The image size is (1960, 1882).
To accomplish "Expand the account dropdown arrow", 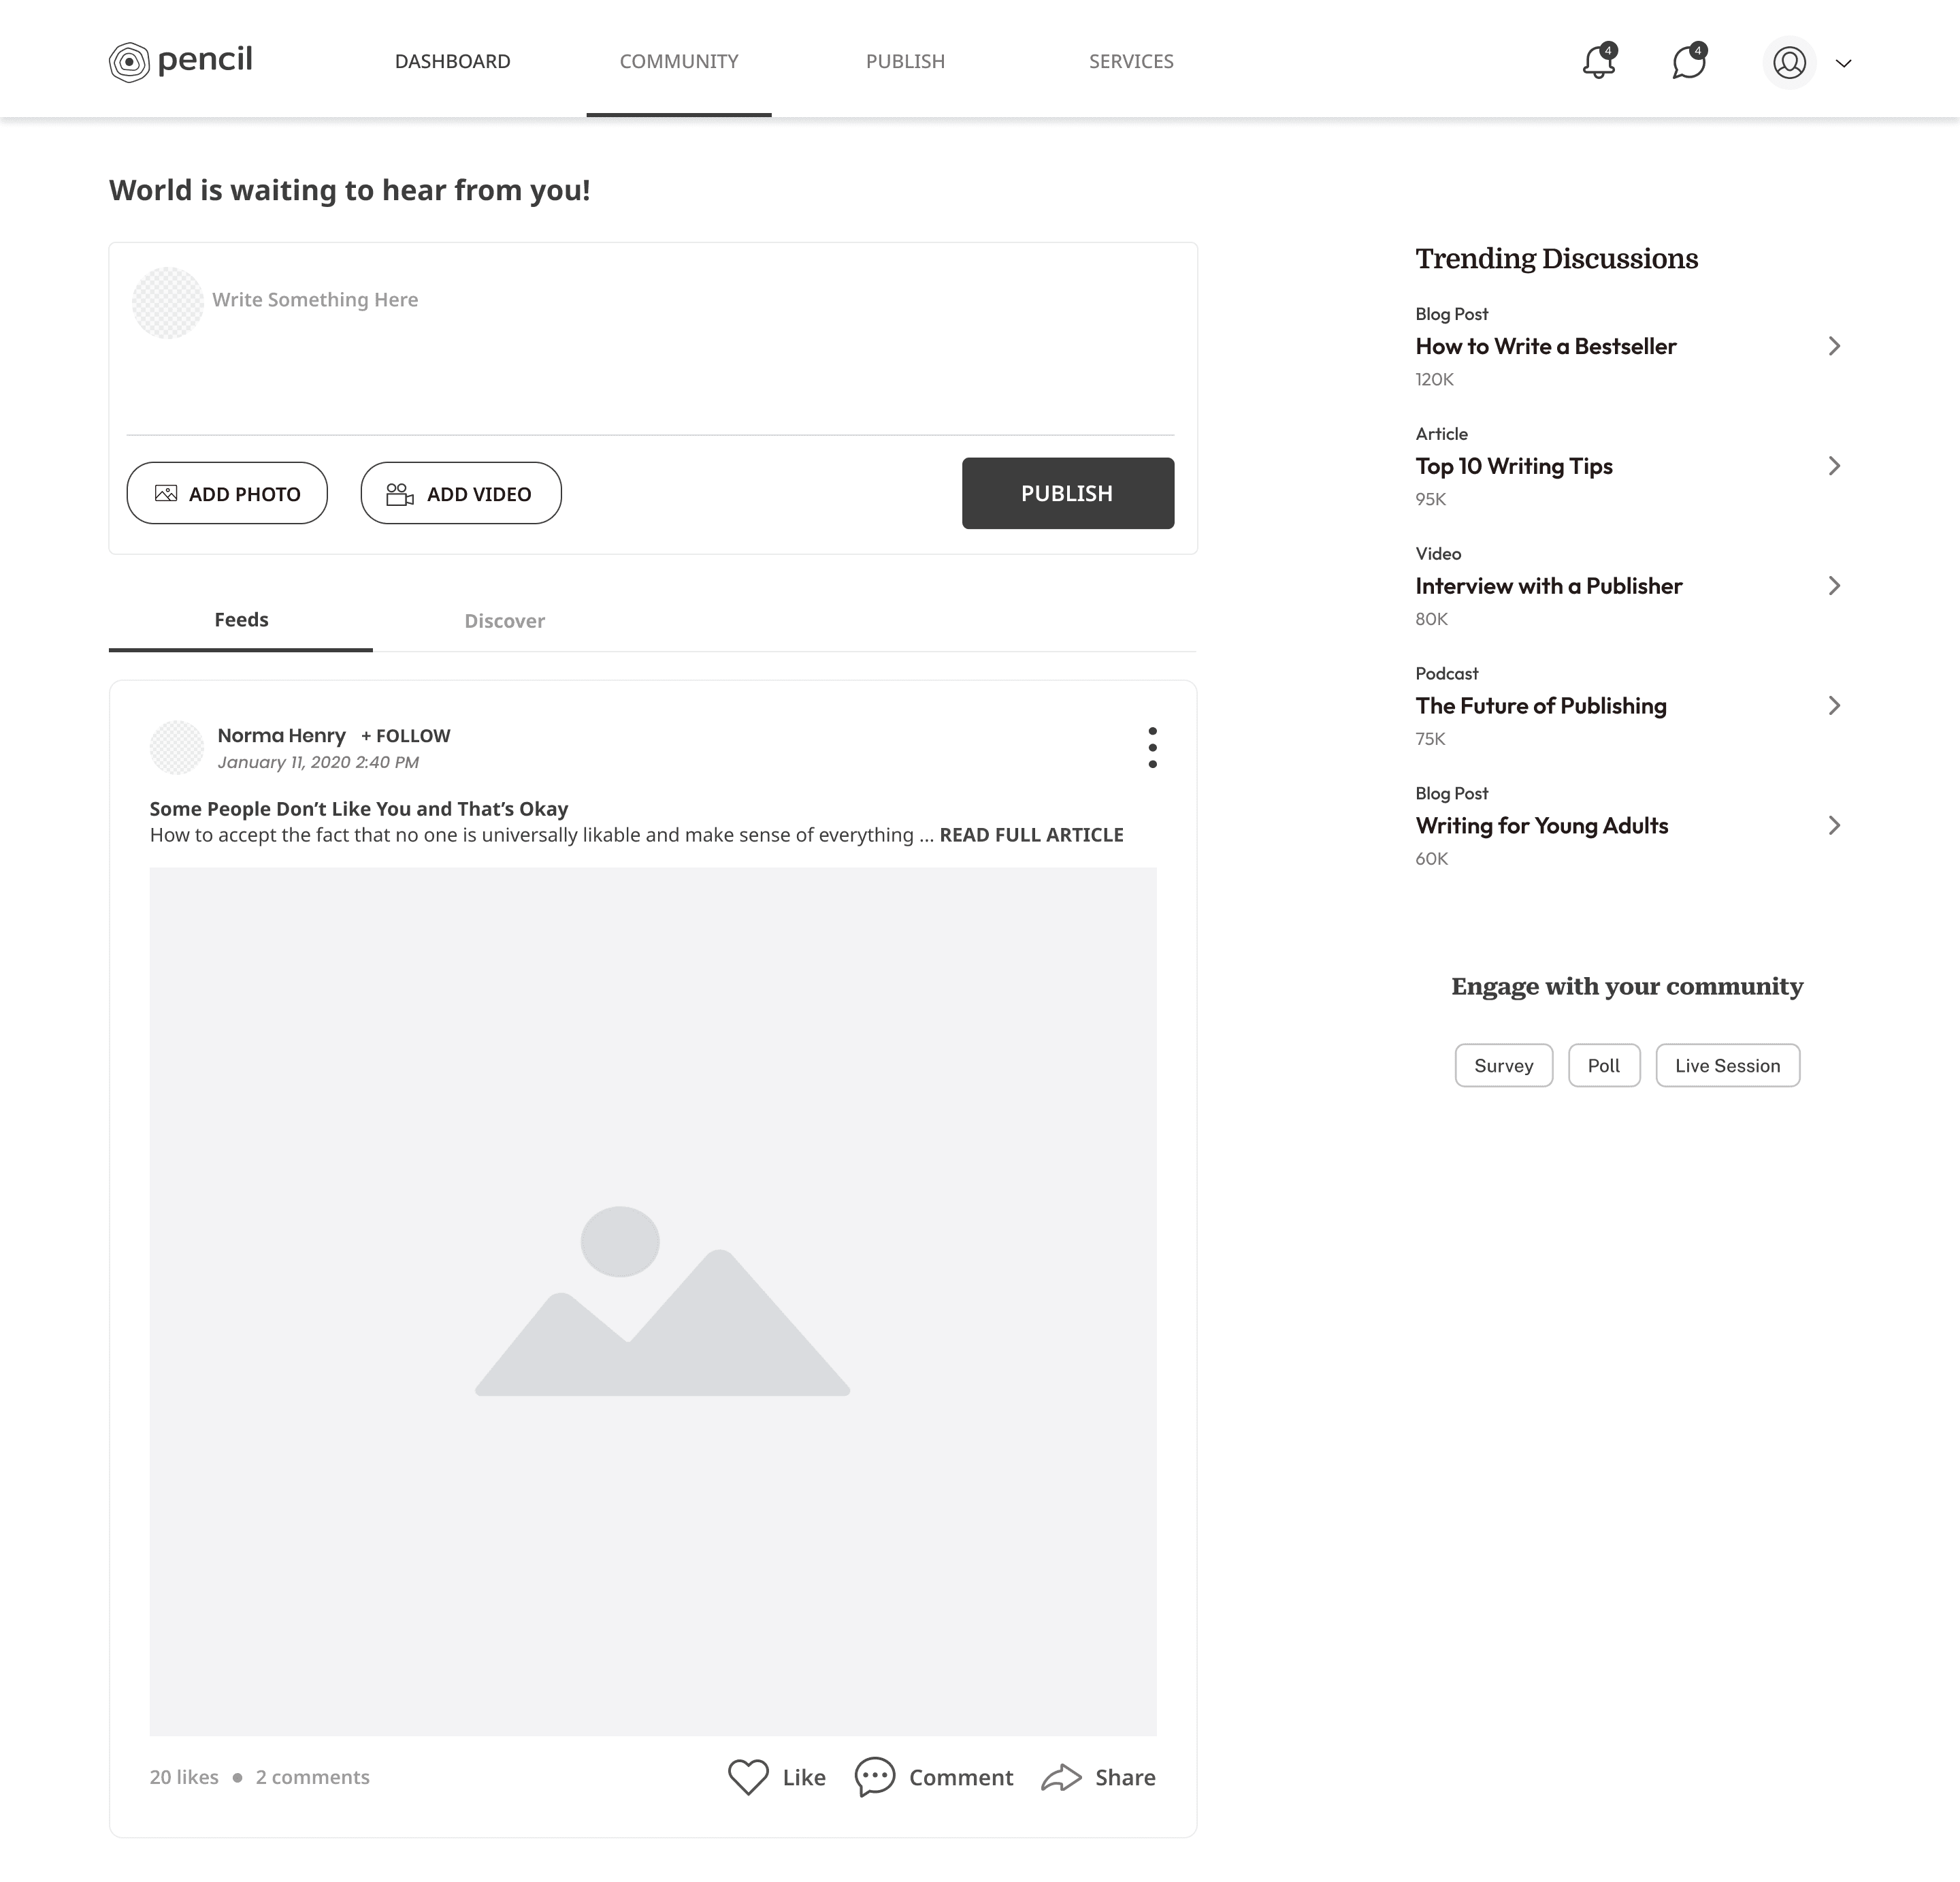I will (1844, 63).
